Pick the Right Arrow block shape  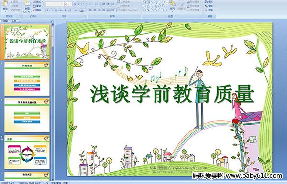pos(159,6)
